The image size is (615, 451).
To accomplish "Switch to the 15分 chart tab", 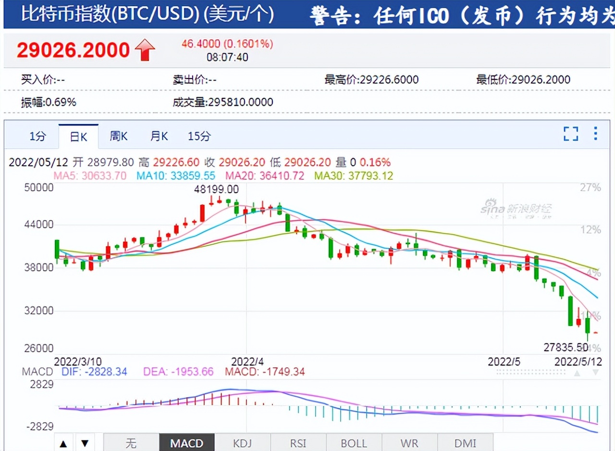I will pos(199,136).
